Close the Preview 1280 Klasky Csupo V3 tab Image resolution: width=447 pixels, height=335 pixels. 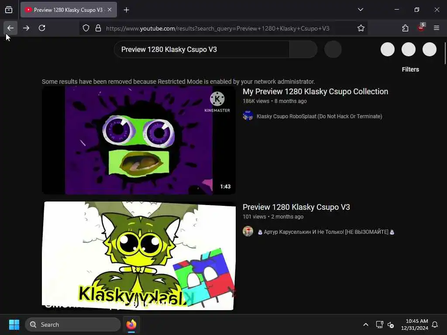tap(110, 10)
